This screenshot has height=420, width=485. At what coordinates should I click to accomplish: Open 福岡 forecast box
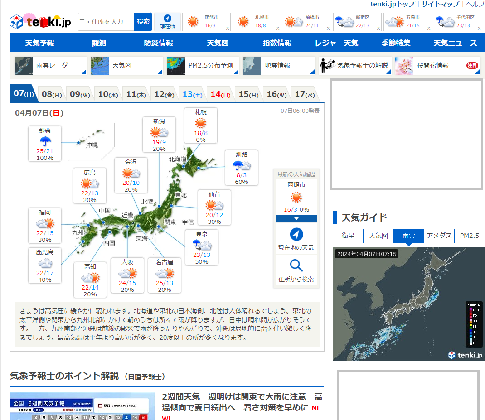coord(45,226)
